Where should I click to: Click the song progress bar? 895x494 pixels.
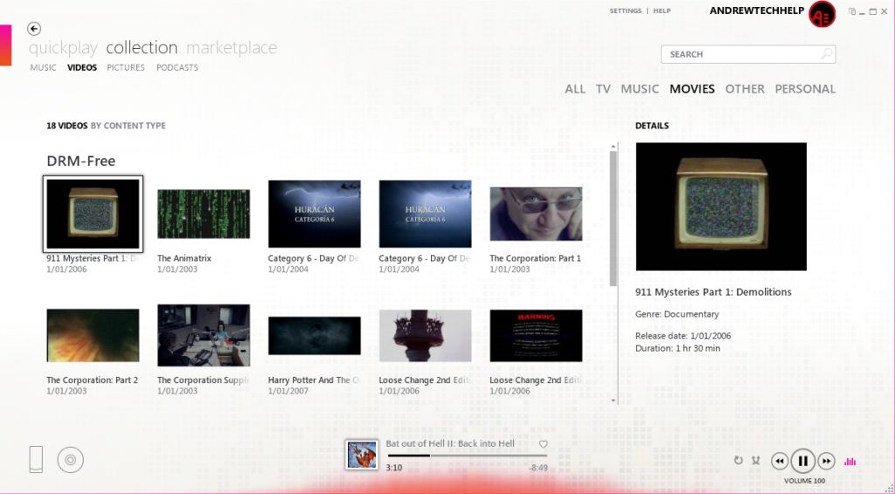[x=467, y=456]
